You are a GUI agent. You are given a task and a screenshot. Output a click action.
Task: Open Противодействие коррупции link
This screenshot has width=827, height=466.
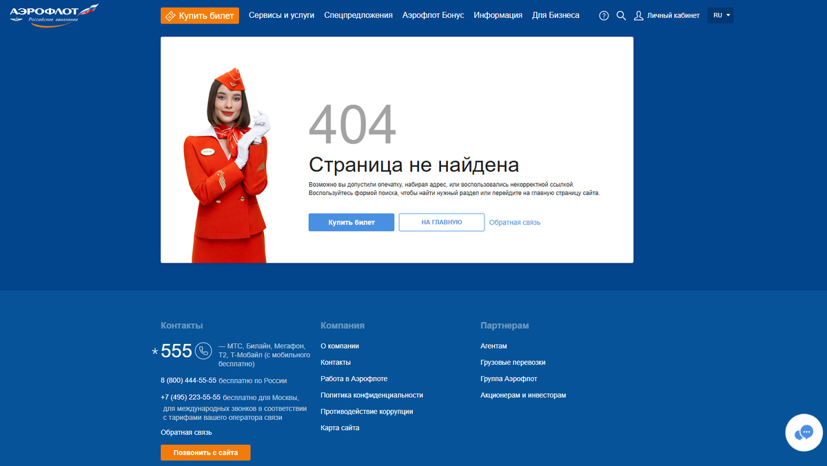click(x=367, y=412)
